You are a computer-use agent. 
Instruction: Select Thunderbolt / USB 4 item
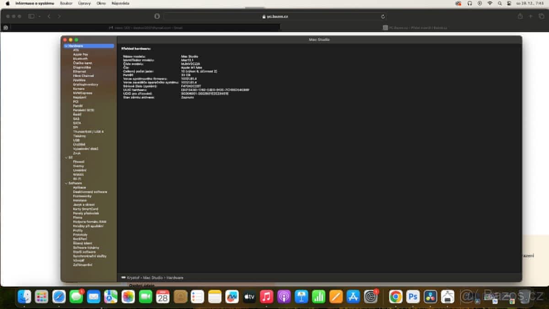88,131
